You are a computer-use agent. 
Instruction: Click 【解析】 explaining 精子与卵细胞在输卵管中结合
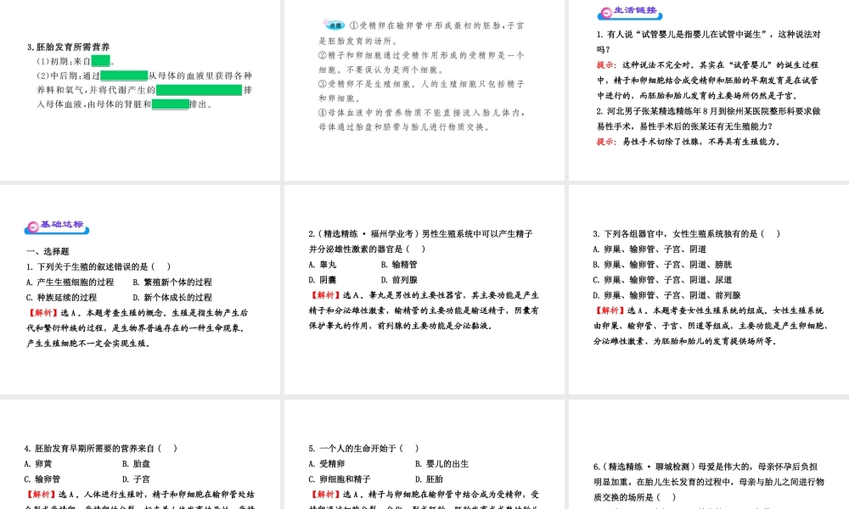325,495
